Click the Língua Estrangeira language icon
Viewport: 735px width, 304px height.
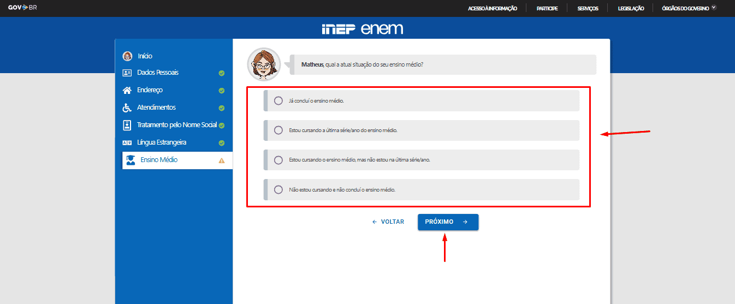coord(127,142)
